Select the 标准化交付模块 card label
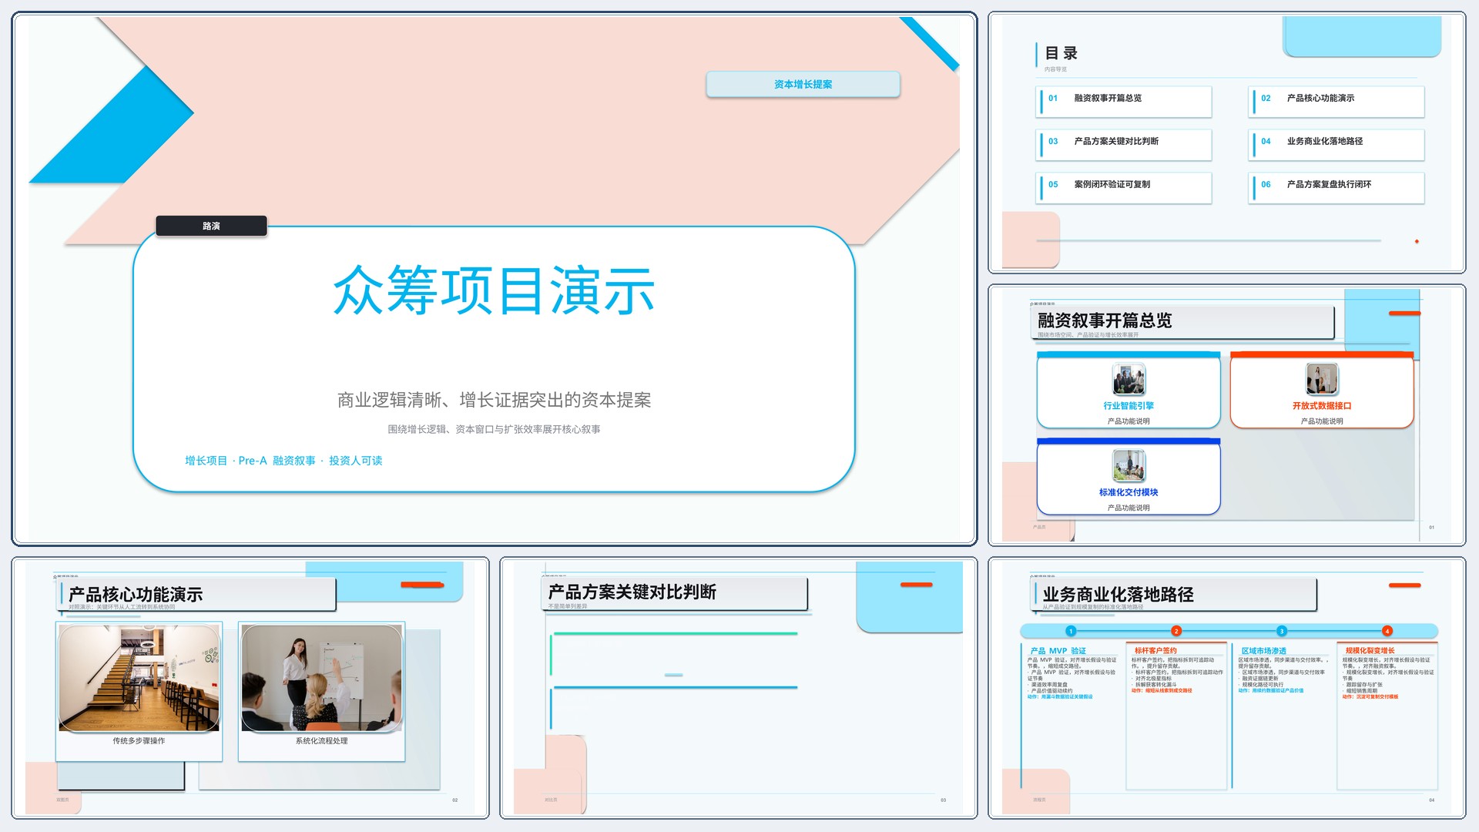1479x832 pixels. click(1129, 492)
